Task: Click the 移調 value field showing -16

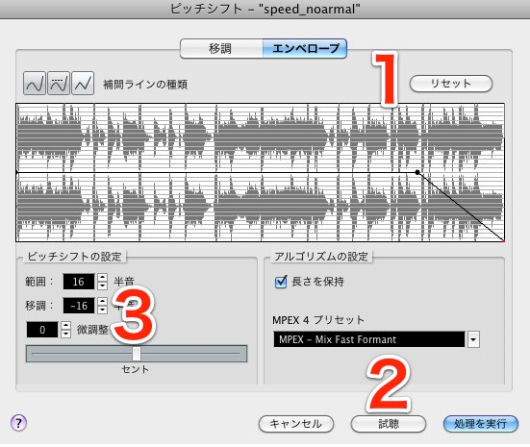Action: (79, 306)
